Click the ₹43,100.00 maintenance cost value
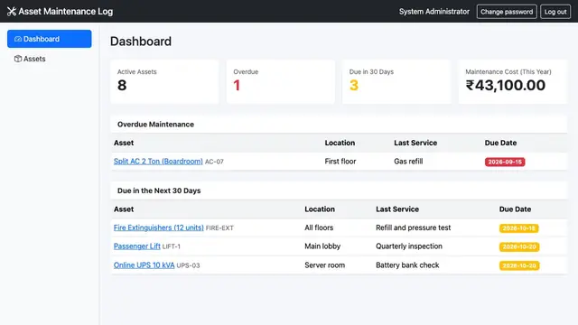 pos(506,86)
